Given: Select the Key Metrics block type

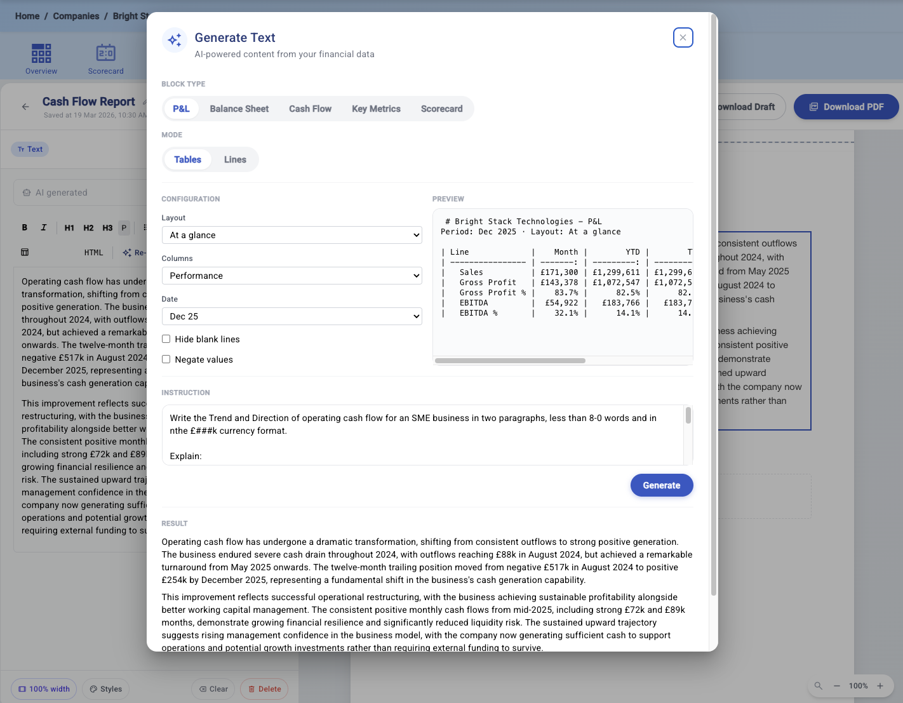Looking at the screenshot, I should coord(376,109).
